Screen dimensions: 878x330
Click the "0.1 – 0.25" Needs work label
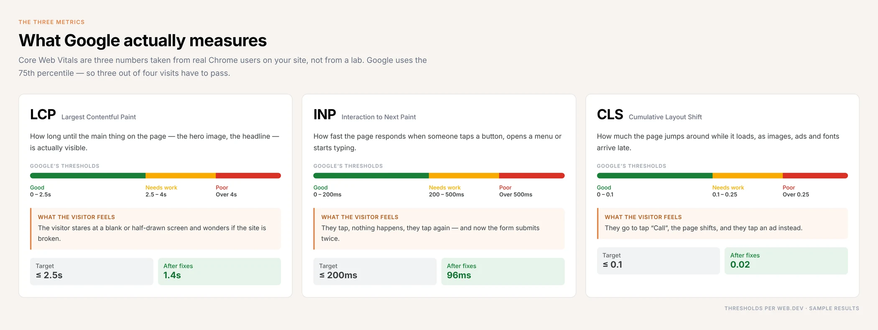pyautogui.click(x=725, y=194)
